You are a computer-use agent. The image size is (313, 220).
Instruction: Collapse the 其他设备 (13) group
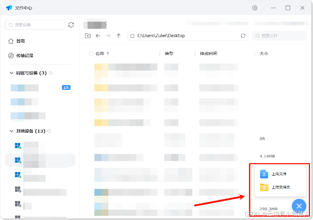pyautogui.click(x=11, y=131)
